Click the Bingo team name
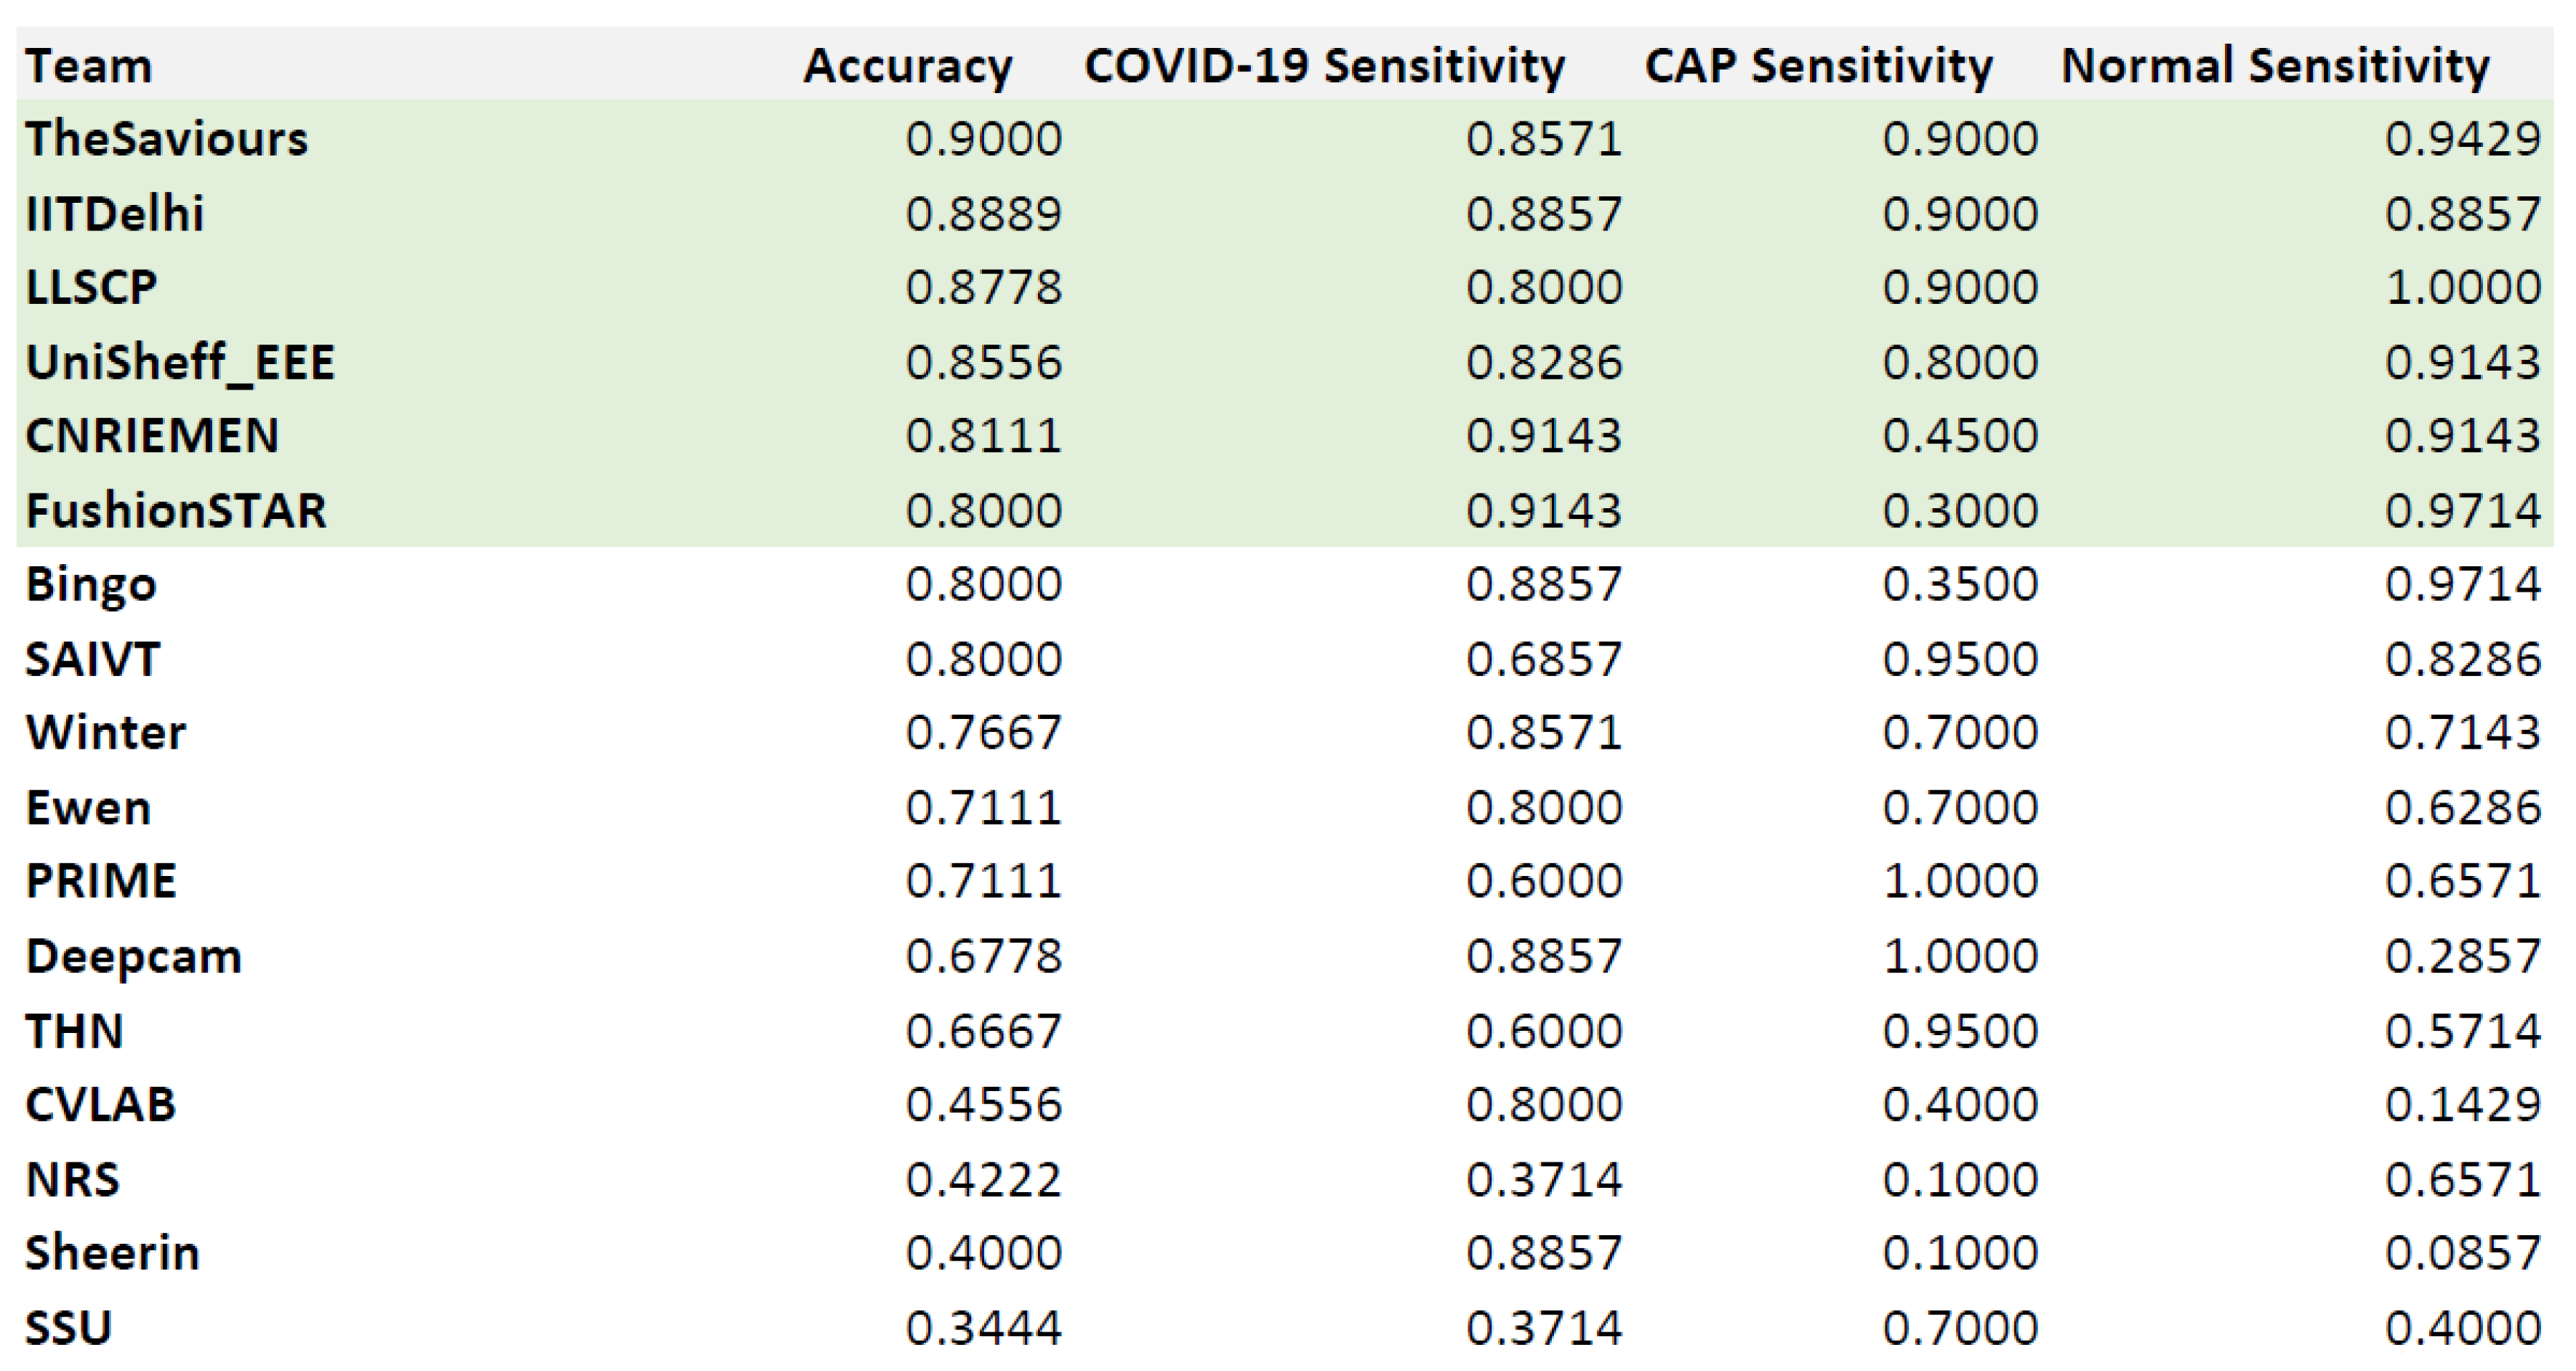Viewport: 2576px width, 1371px height. (91, 584)
